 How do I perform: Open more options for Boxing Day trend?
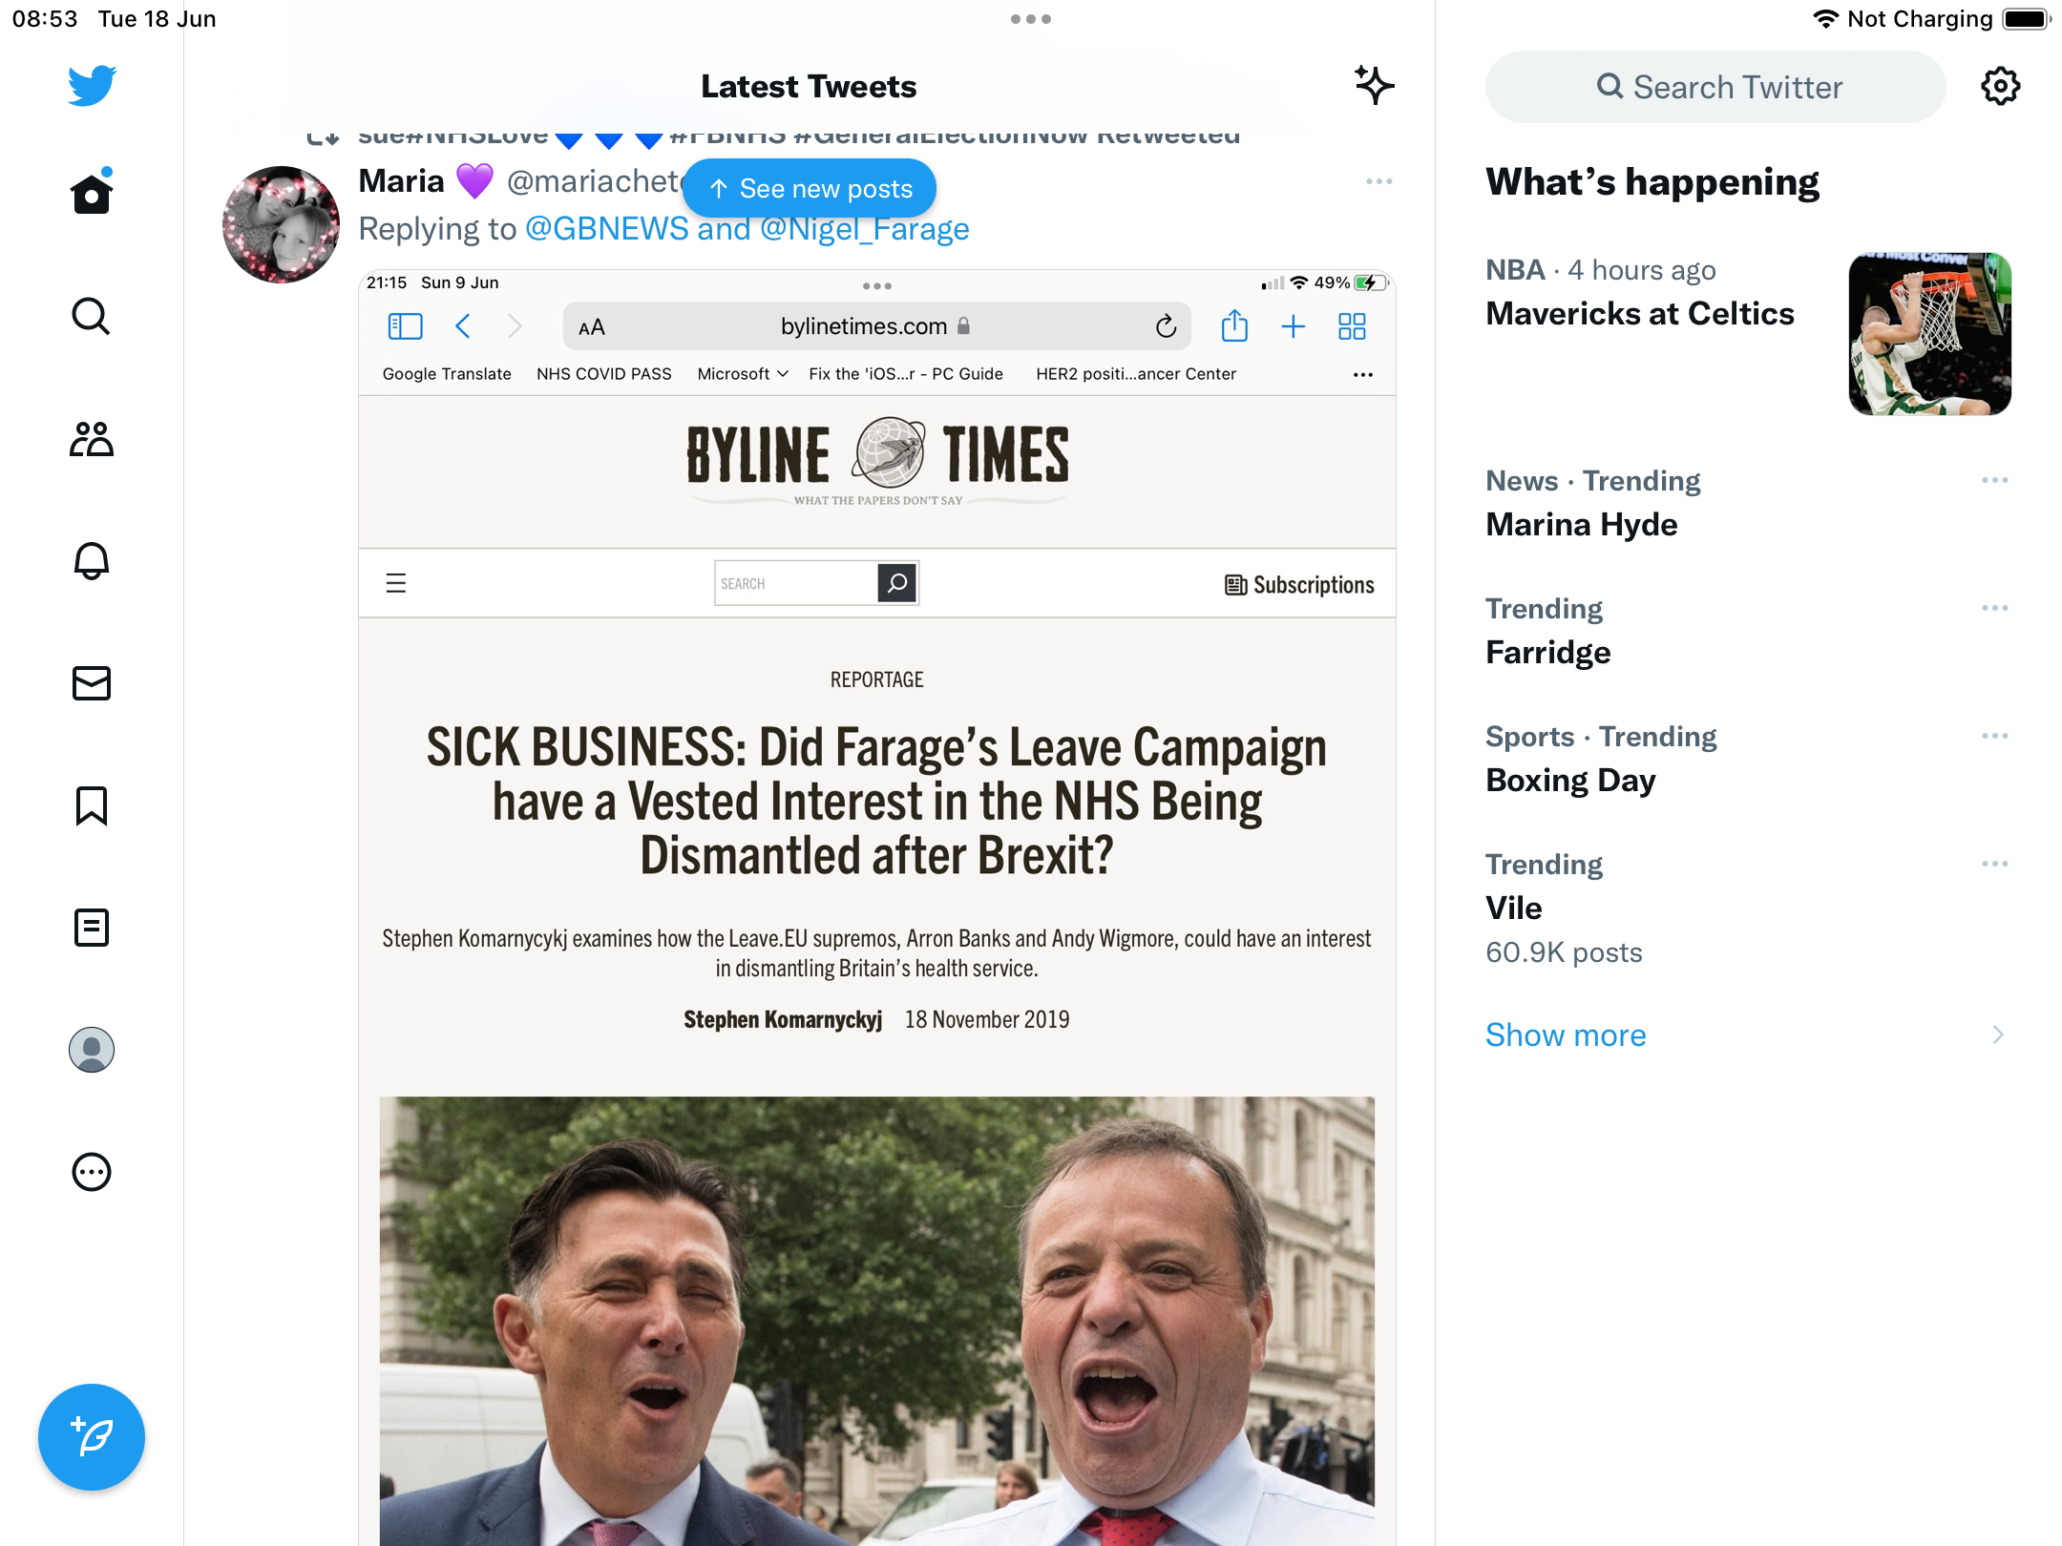click(1995, 736)
